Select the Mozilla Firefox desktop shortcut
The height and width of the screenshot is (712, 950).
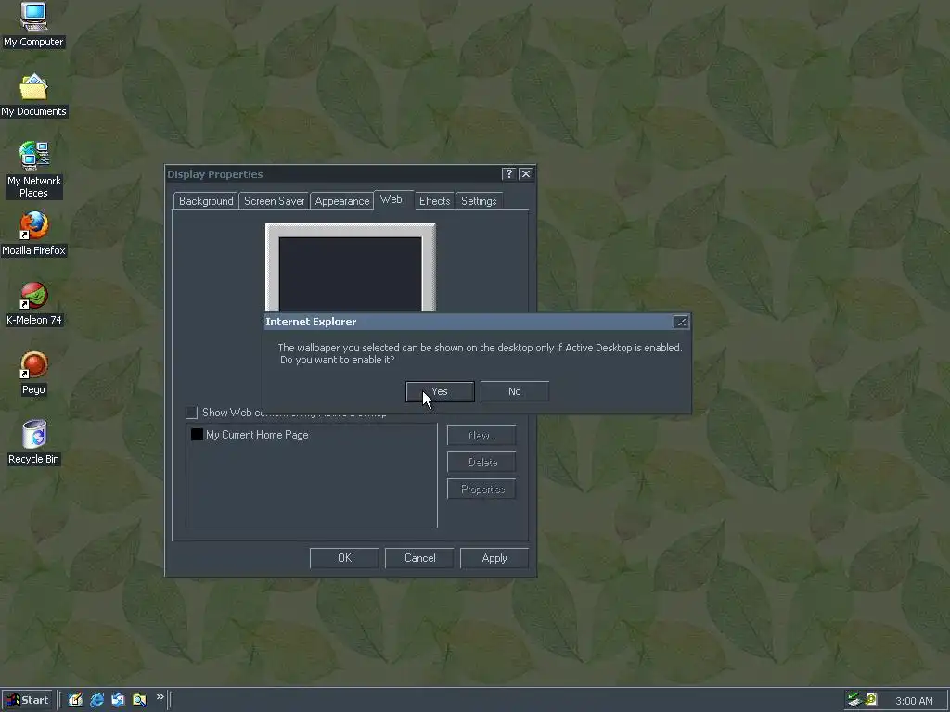point(33,234)
